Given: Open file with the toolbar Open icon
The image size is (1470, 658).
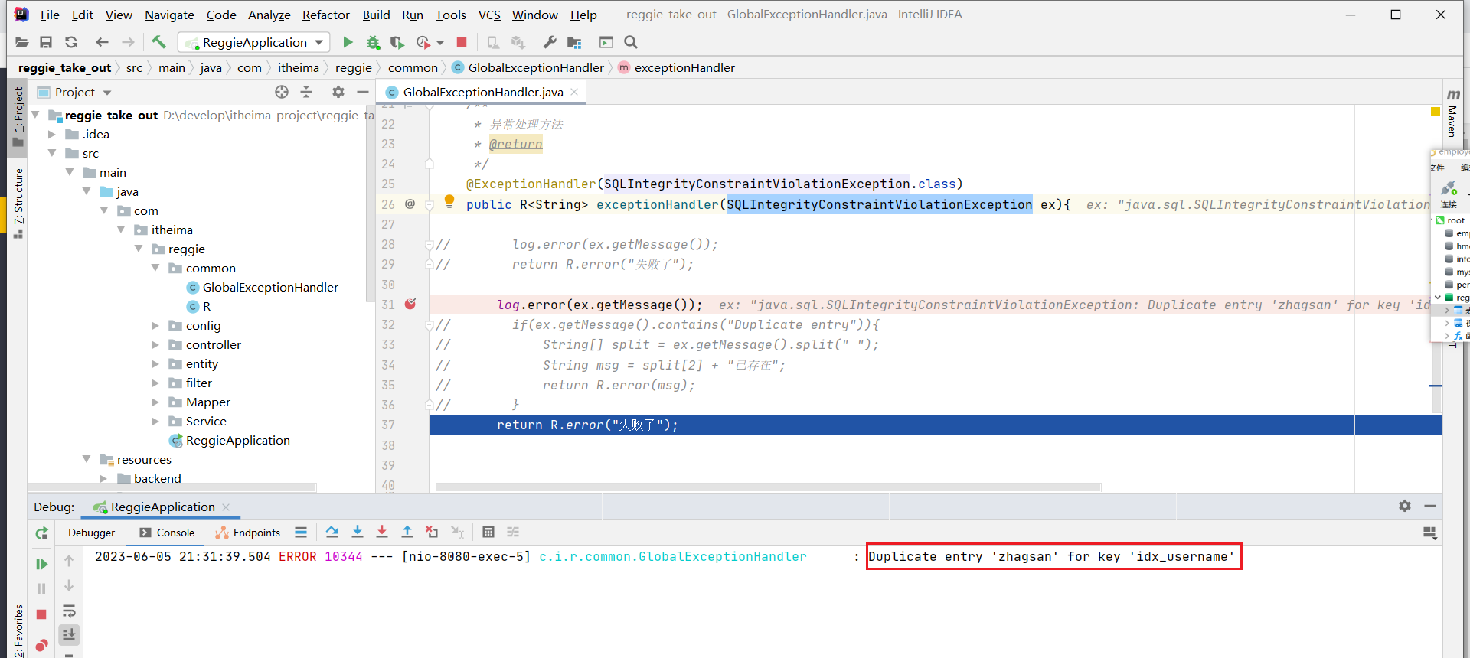Looking at the screenshot, I should [21, 42].
